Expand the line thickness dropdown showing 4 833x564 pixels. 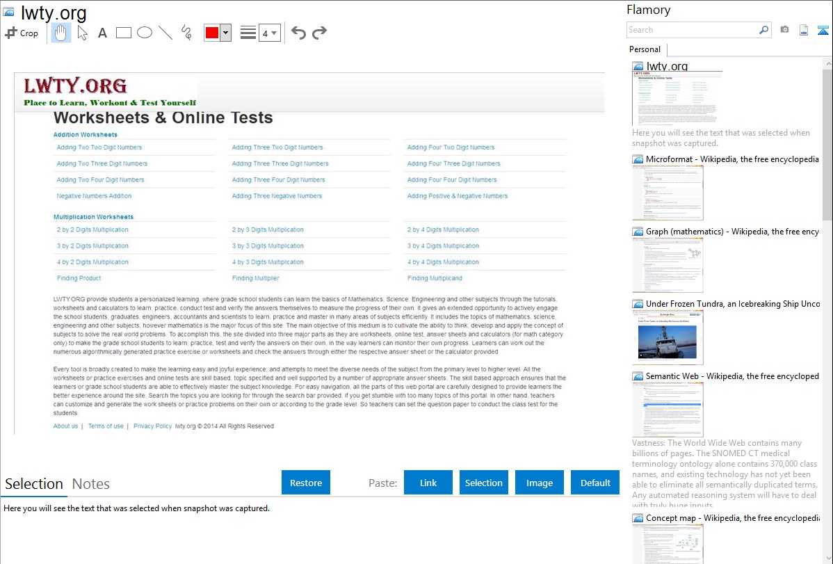click(274, 33)
